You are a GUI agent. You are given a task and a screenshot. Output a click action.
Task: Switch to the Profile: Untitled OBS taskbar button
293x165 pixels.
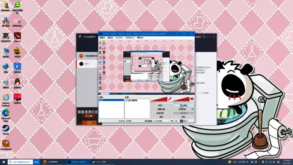(x=78, y=162)
